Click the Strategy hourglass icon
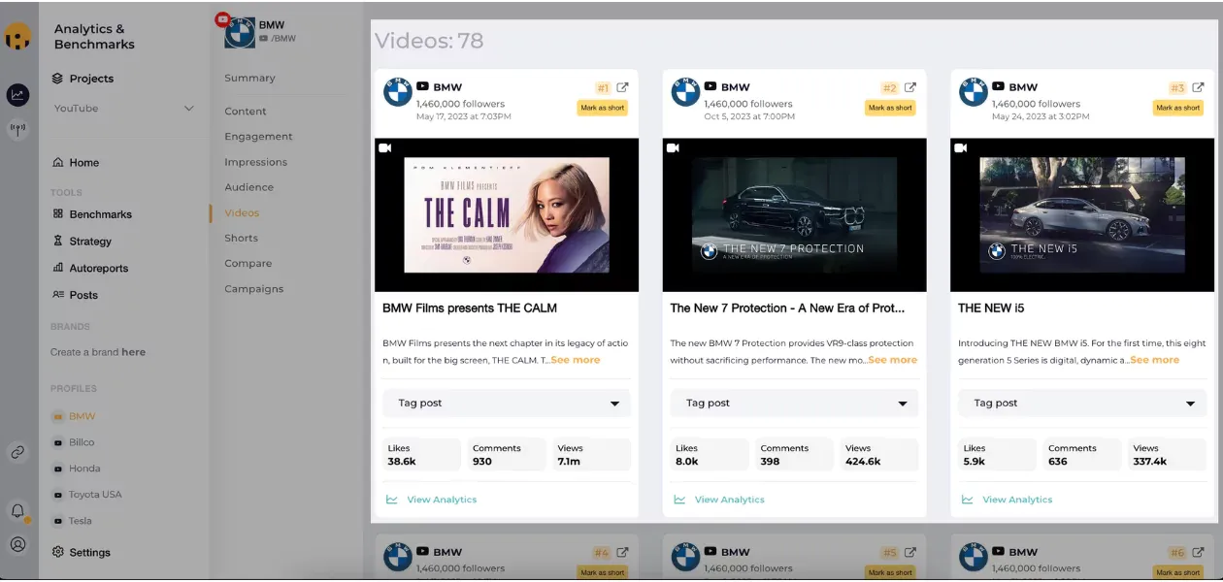The height and width of the screenshot is (582, 1223). click(58, 241)
